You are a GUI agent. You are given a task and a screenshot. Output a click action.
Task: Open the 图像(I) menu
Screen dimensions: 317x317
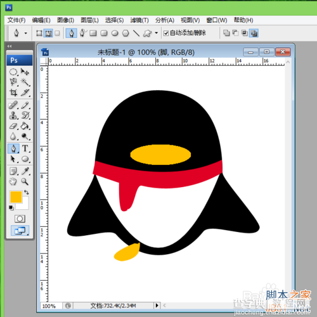tap(65, 20)
